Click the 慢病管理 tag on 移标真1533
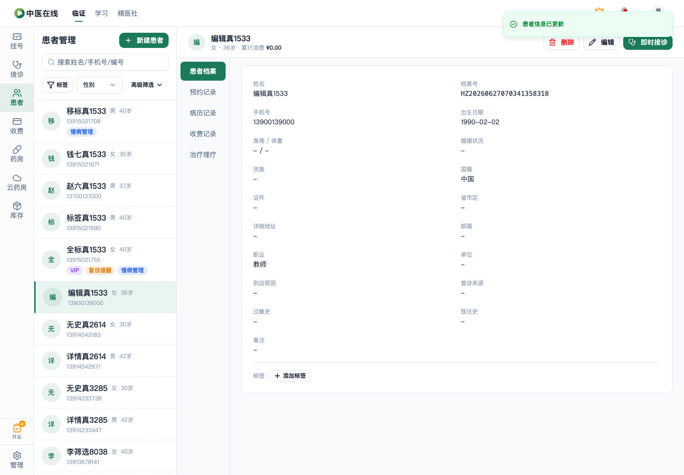 pyautogui.click(x=82, y=132)
